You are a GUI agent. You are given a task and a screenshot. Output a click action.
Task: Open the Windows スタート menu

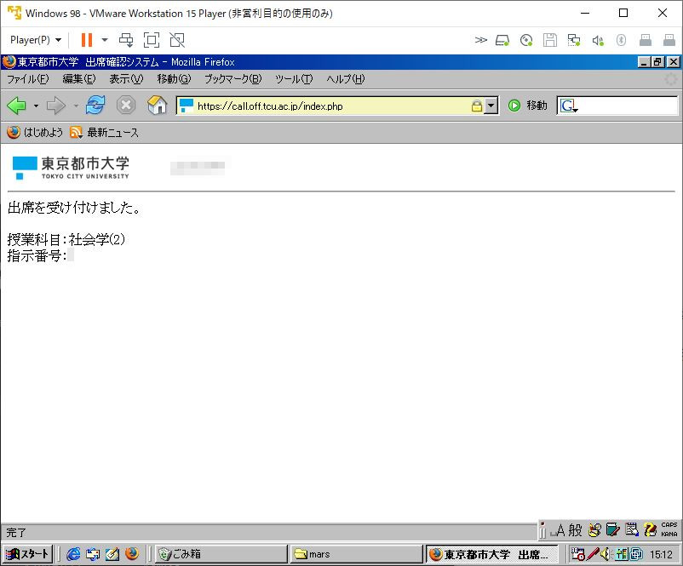(x=28, y=554)
